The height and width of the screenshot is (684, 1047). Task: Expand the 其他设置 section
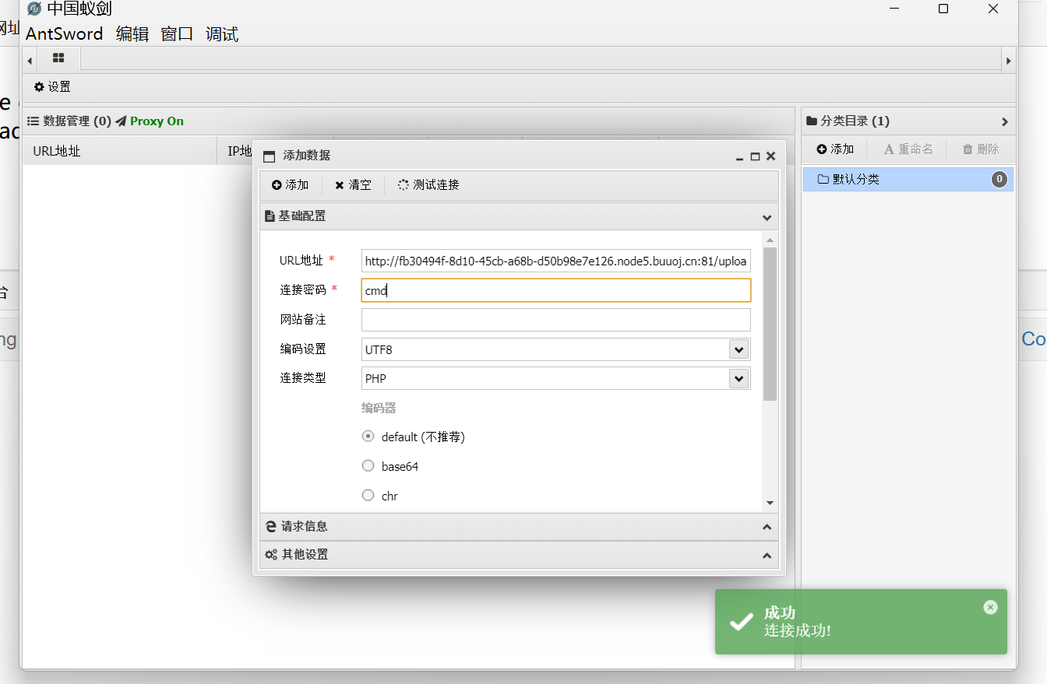click(x=767, y=555)
